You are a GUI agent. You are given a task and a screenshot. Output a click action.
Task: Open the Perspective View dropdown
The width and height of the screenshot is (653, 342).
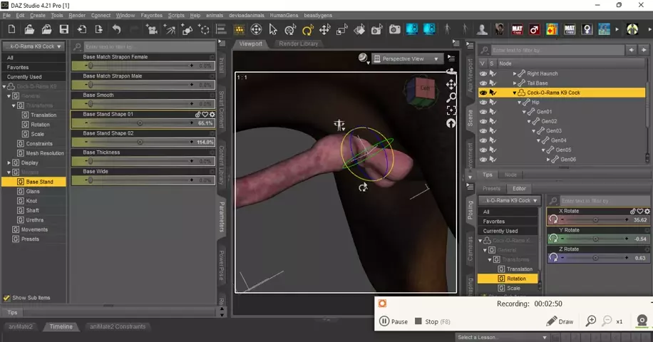[x=410, y=58]
